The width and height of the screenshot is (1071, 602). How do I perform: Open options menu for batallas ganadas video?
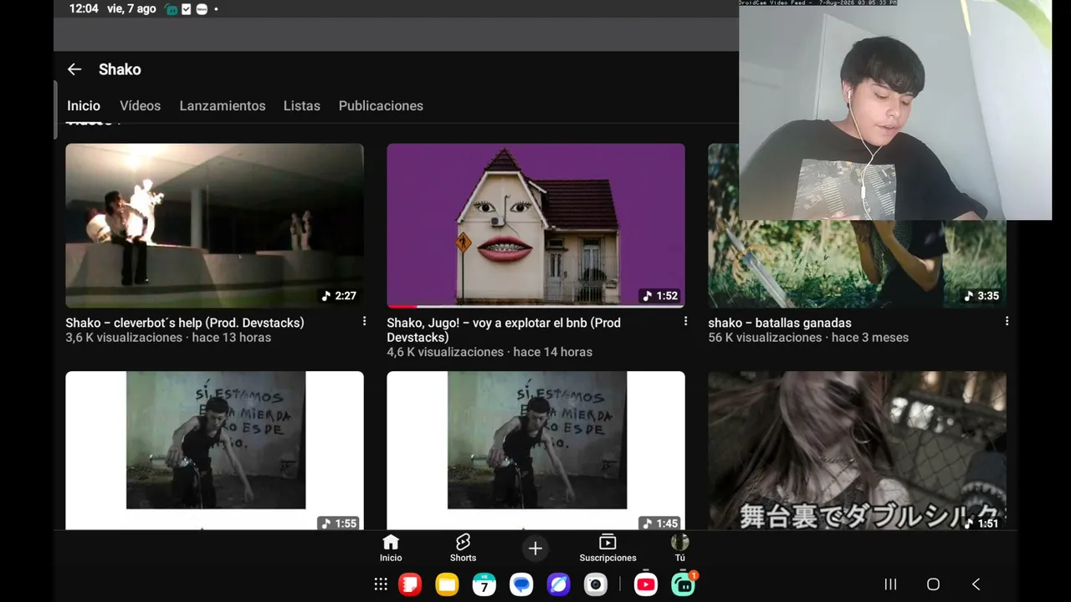click(x=1007, y=322)
